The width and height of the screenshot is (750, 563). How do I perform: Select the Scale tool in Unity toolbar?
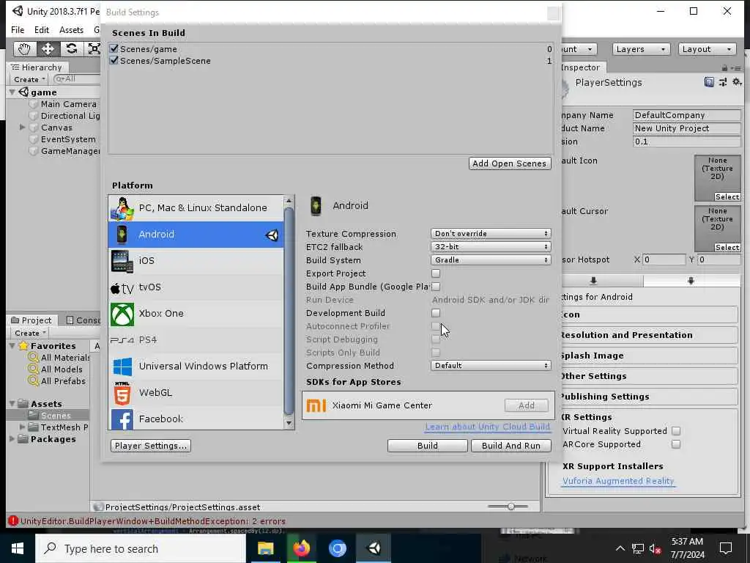tap(93, 49)
